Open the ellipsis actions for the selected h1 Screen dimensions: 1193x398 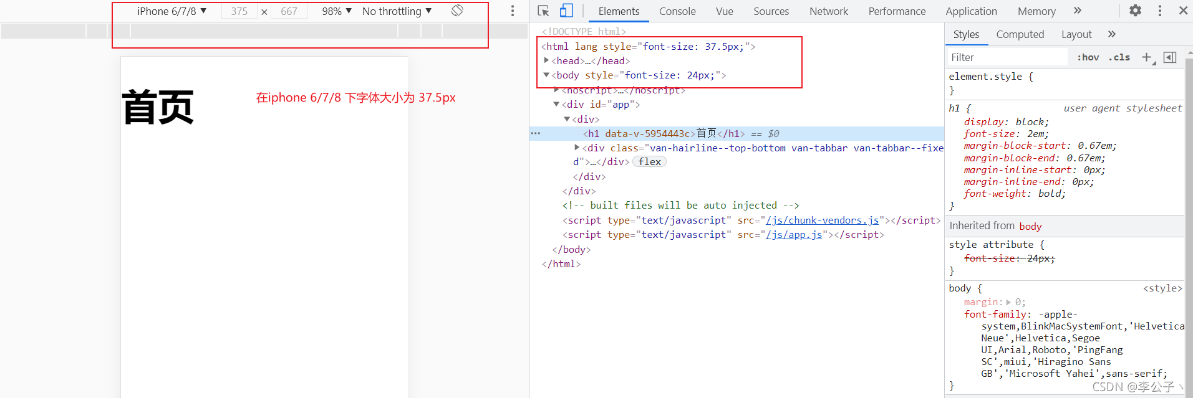click(536, 133)
